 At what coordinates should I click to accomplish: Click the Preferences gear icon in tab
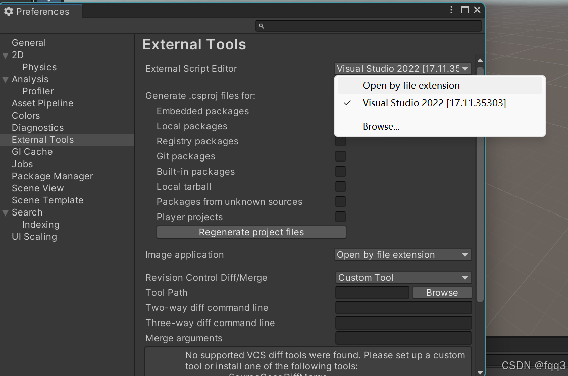tap(9, 11)
